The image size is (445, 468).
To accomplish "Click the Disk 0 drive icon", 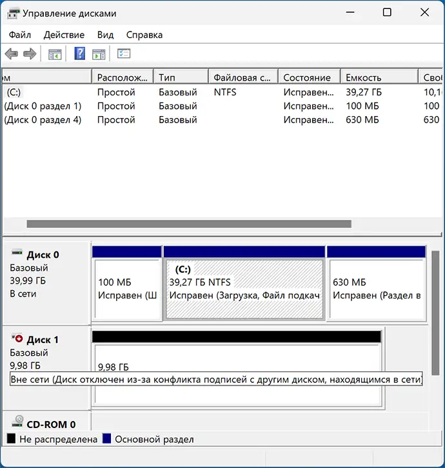I will coord(17,252).
